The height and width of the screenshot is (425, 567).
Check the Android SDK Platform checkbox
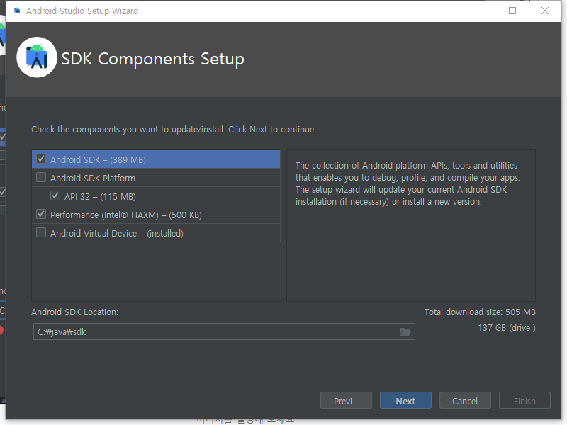(x=41, y=178)
